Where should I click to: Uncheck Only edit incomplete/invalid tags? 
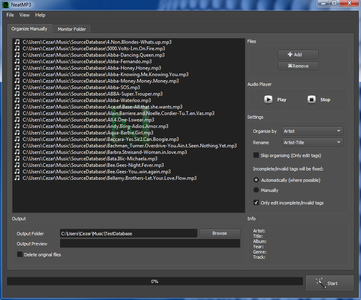[x=256, y=202]
